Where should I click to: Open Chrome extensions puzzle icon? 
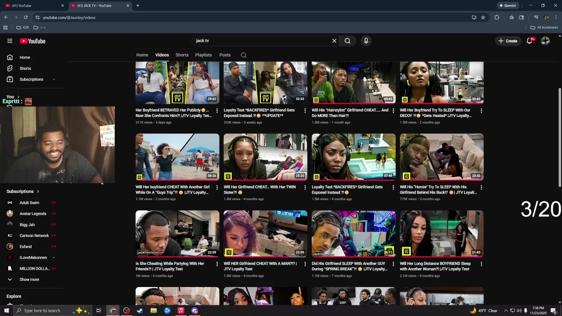point(497,18)
